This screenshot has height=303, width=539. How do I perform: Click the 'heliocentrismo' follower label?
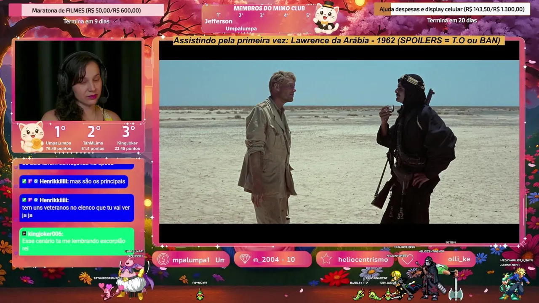pyautogui.click(x=363, y=260)
